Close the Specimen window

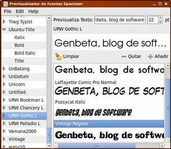point(166,4)
